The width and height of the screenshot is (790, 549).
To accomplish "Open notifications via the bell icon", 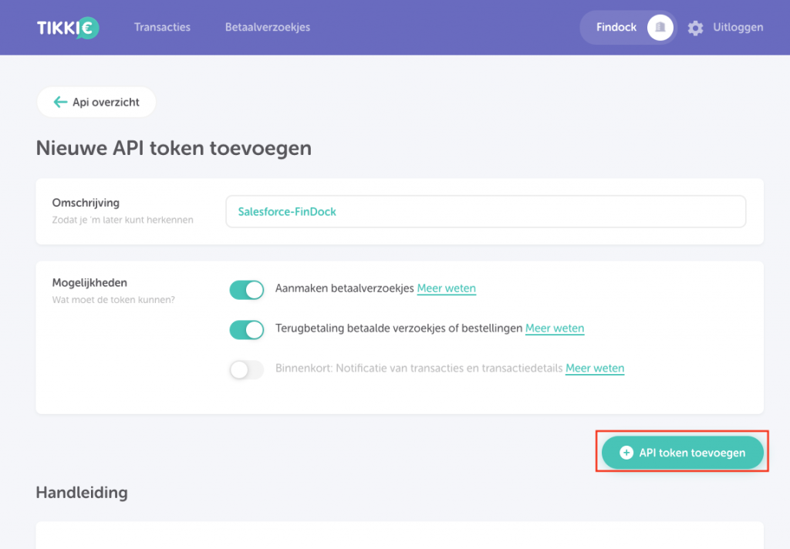I will pyautogui.click(x=660, y=27).
